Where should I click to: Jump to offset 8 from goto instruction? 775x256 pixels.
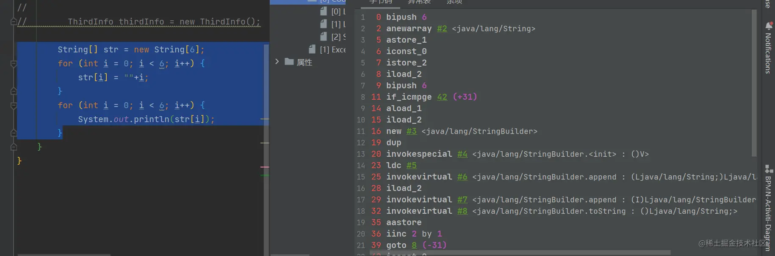pyautogui.click(x=414, y=245)
